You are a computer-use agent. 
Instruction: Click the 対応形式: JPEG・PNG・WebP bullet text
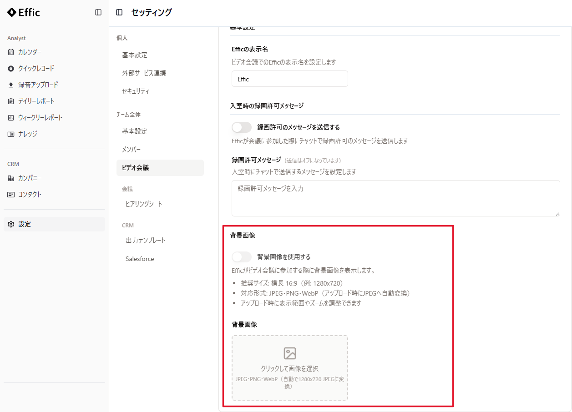point(325,293)
